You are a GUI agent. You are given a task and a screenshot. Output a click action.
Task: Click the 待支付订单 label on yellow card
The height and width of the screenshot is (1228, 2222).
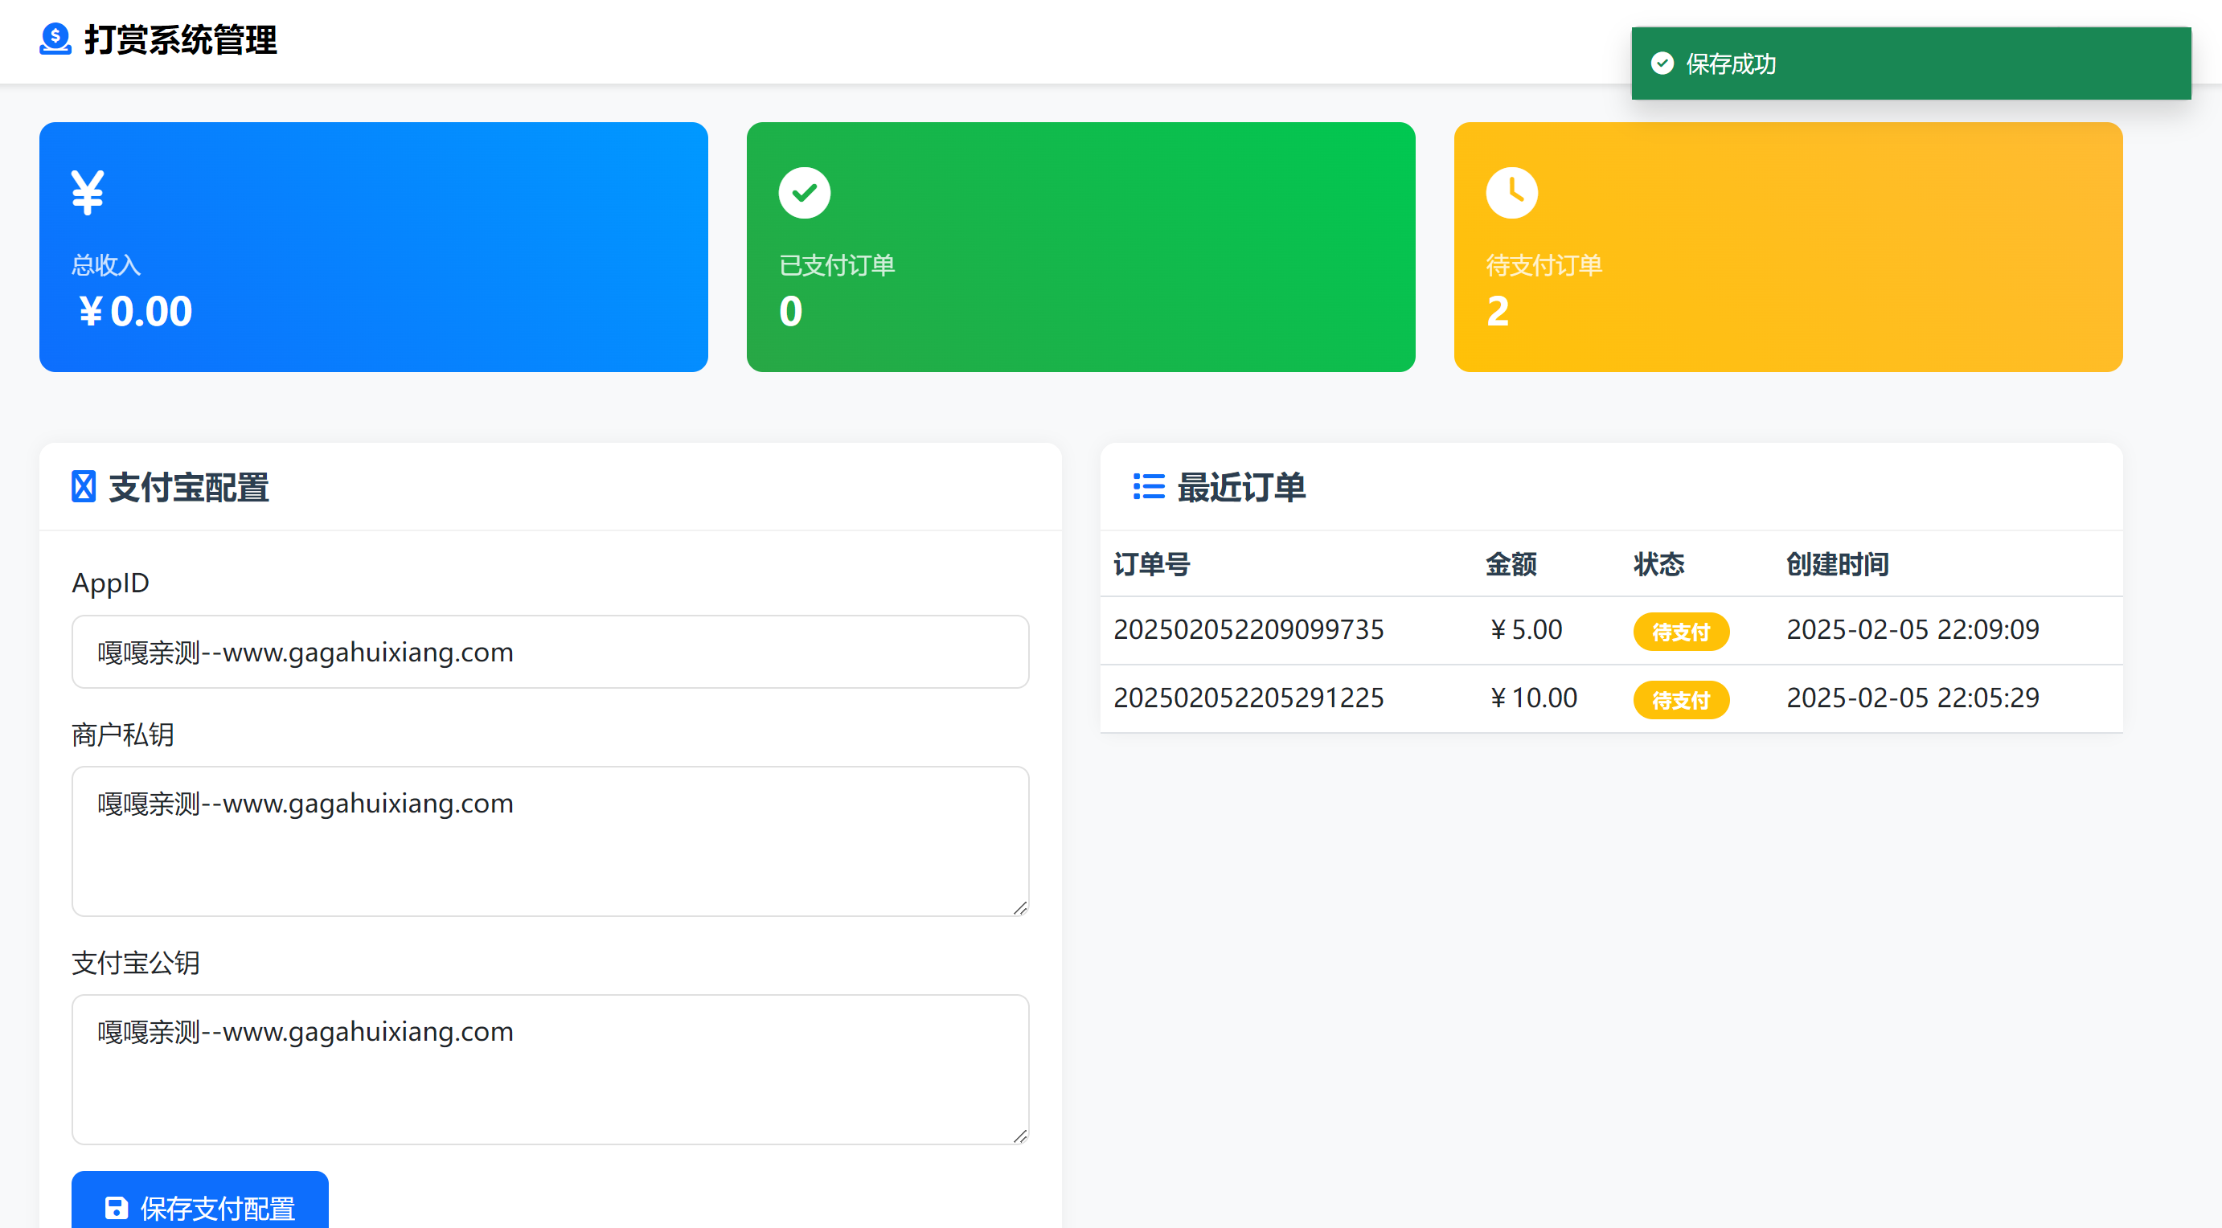[x=1544, y=264]
